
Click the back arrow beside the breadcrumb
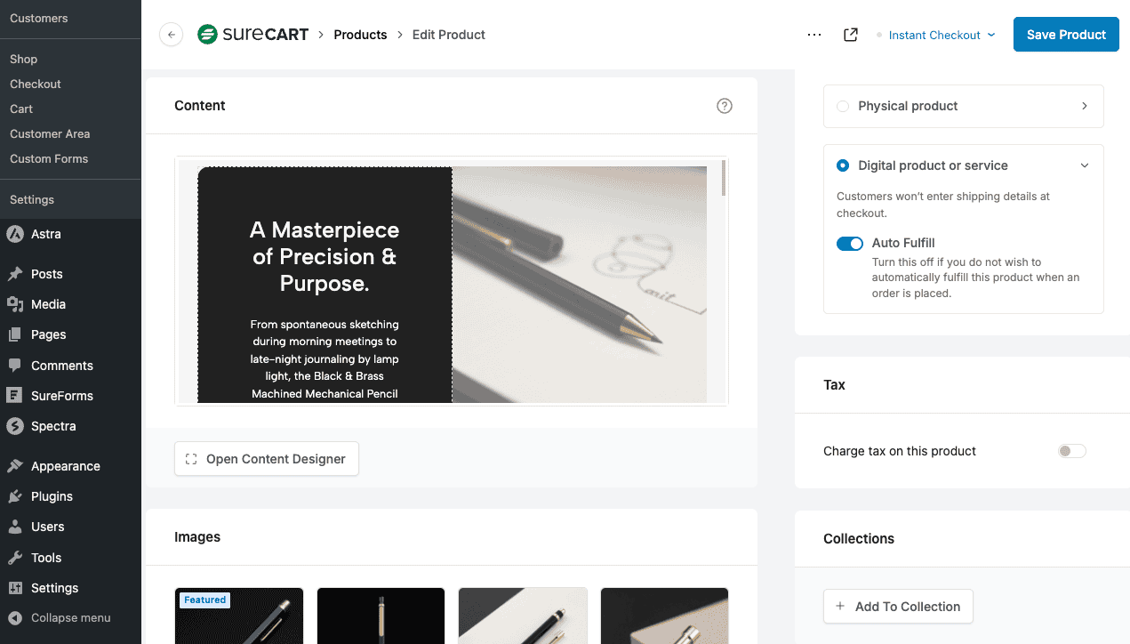coord(171,34)
